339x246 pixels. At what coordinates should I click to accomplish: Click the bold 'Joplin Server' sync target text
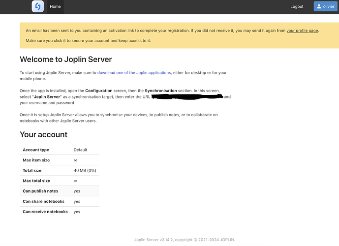(48, 97)
